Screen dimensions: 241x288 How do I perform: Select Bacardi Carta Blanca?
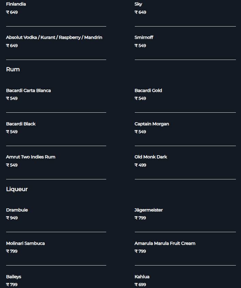[29, 91]
